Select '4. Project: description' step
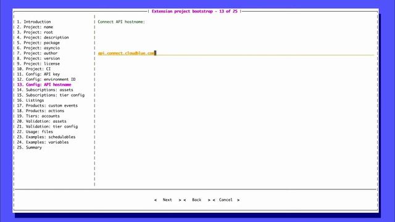395x222 pixels. [43, 38]
